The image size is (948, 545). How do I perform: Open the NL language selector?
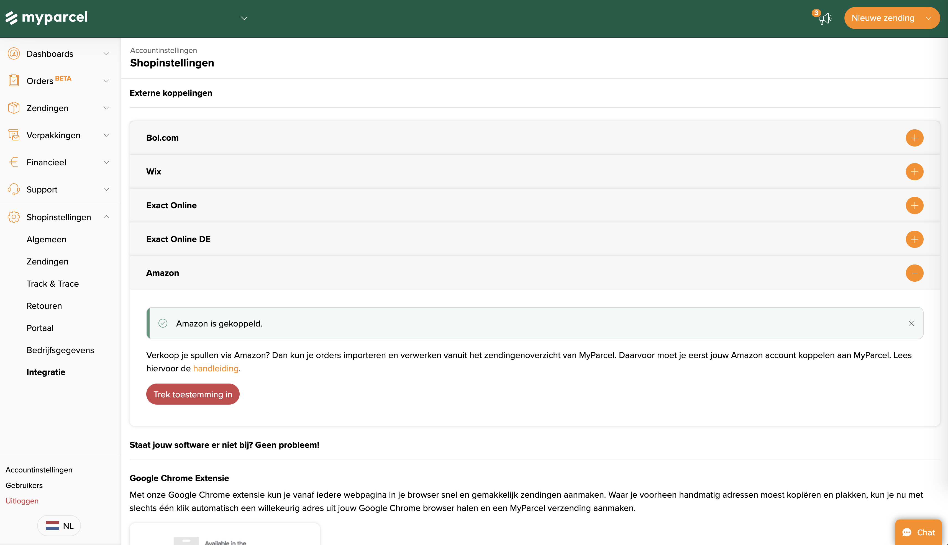pos(59,526)
